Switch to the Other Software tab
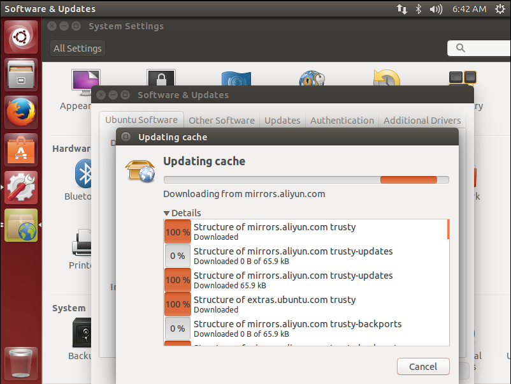 pyautogui.click(x=222, y=121)
